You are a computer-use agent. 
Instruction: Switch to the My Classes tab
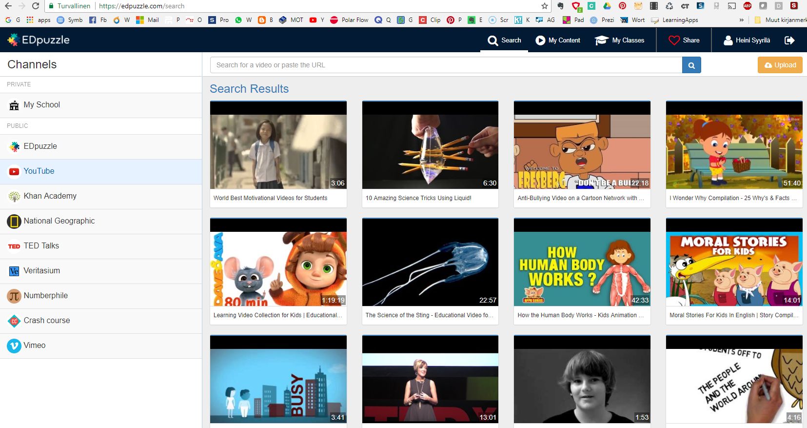click(x=620, y=40)
